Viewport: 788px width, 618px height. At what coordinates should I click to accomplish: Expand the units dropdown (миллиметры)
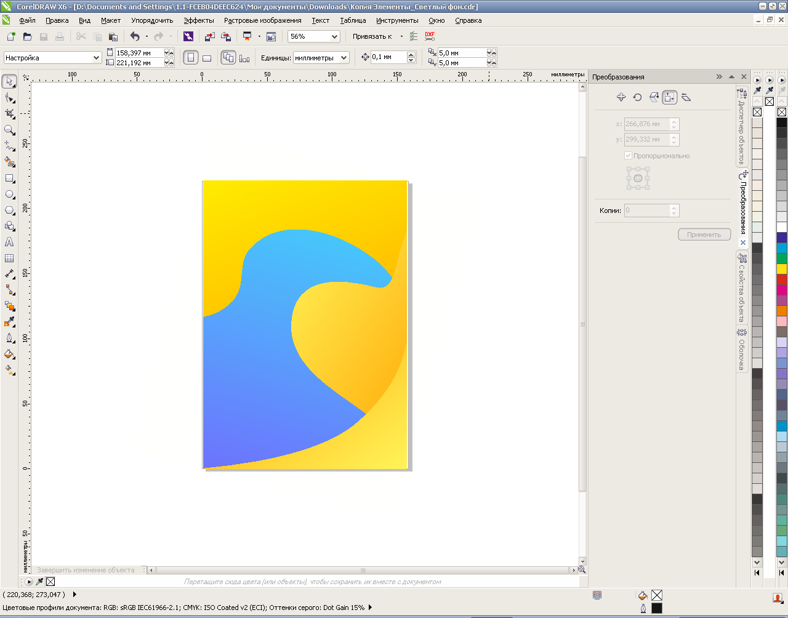tap(344, 58)
